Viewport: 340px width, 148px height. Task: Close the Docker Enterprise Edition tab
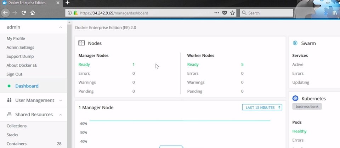58,3
